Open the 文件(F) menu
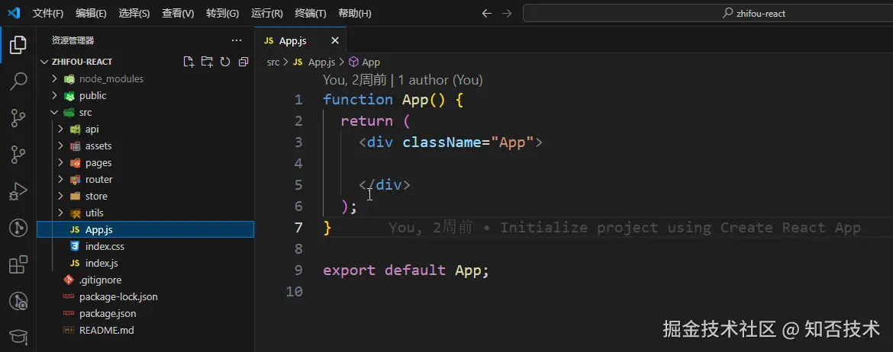 (x=48, y=13)
